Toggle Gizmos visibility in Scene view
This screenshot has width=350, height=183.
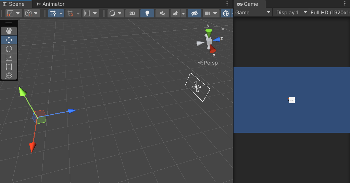(226, 13)
